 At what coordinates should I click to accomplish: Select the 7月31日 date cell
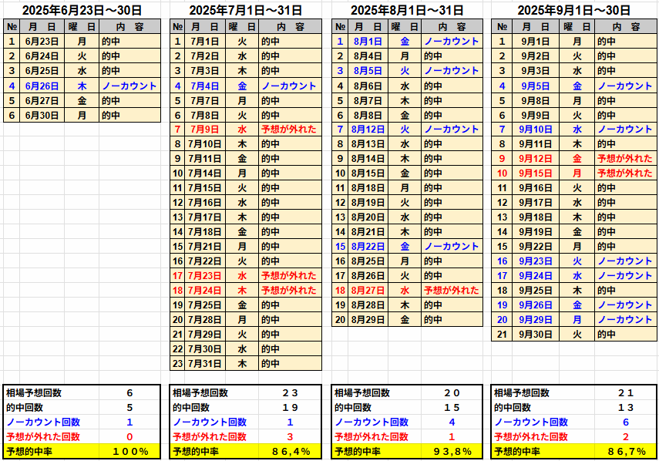click(203, 364)
